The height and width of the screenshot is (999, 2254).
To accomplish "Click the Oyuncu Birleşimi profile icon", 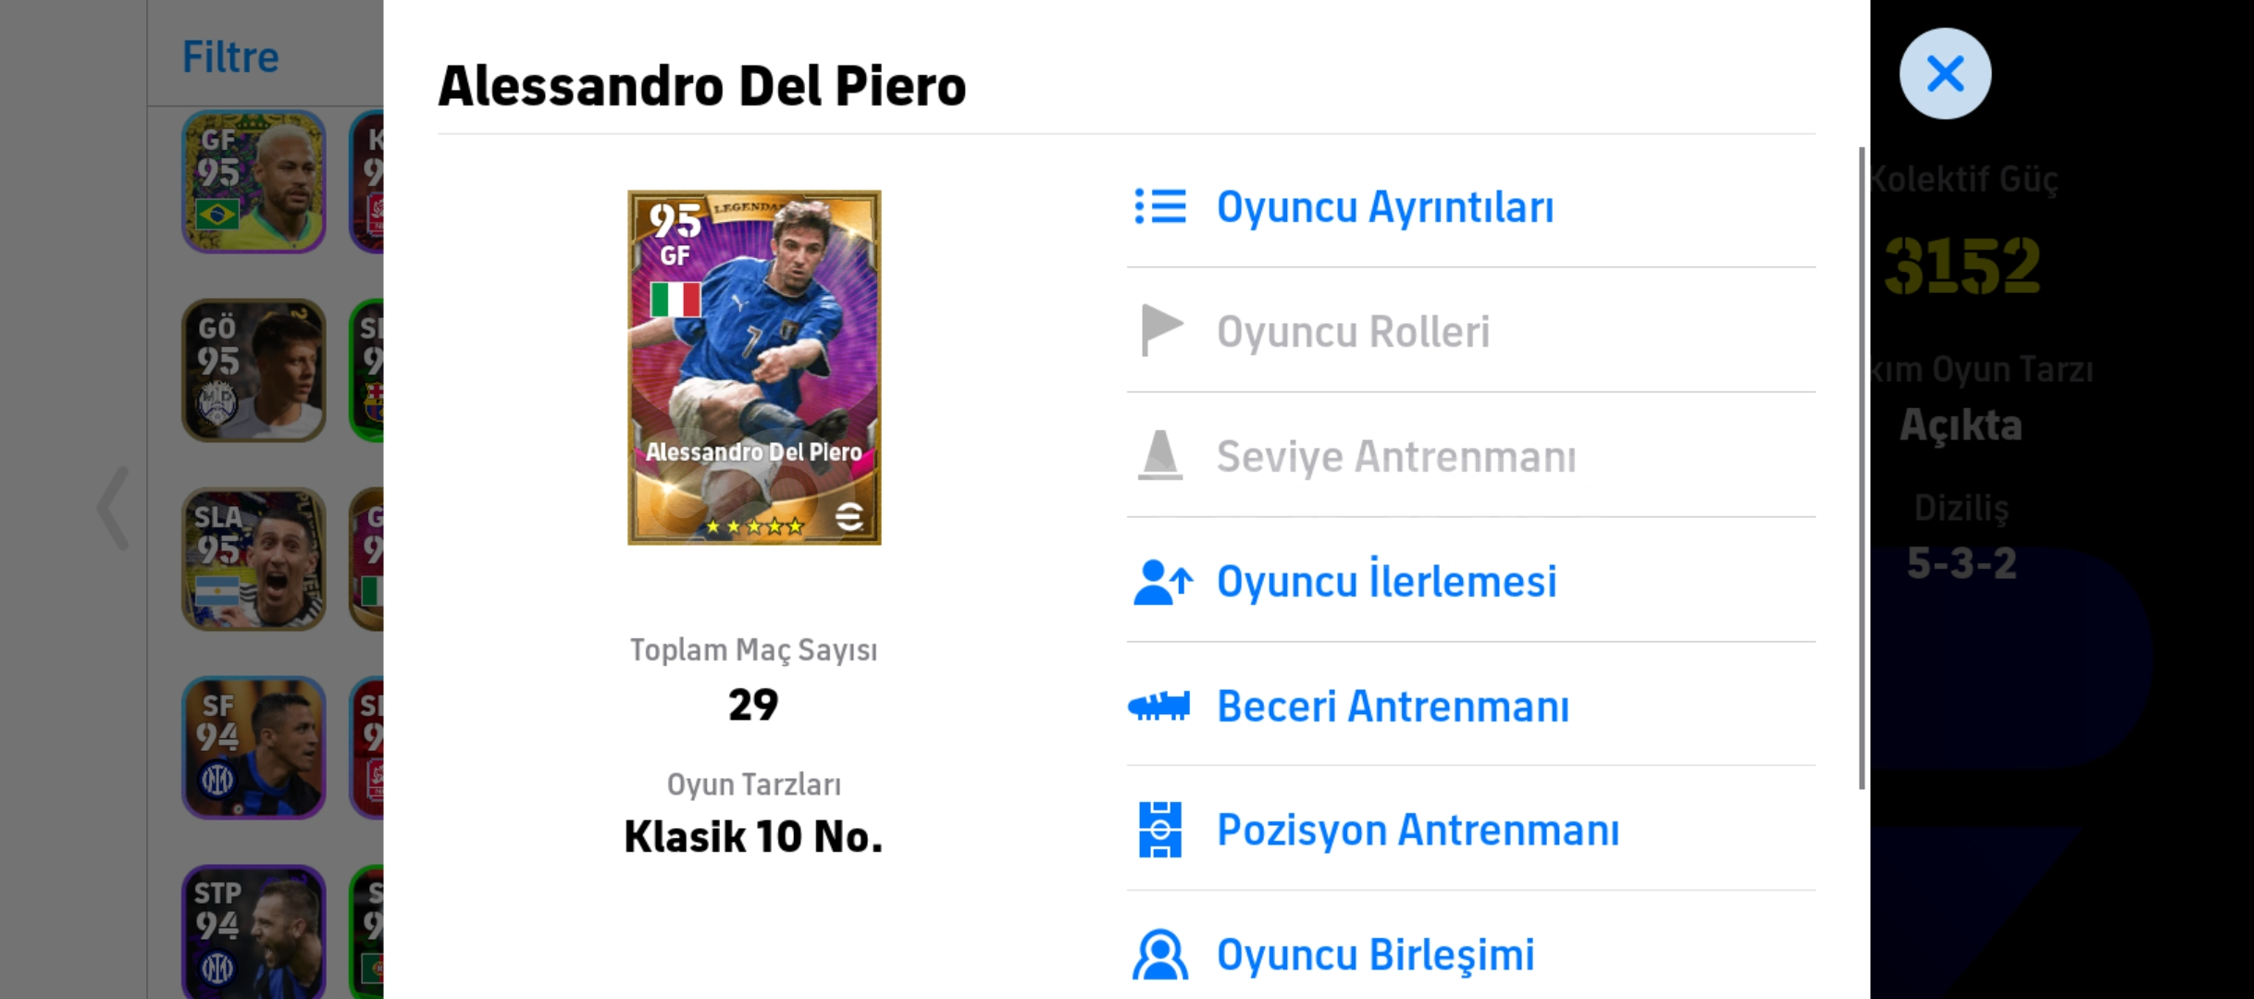I will point(1159,955).
